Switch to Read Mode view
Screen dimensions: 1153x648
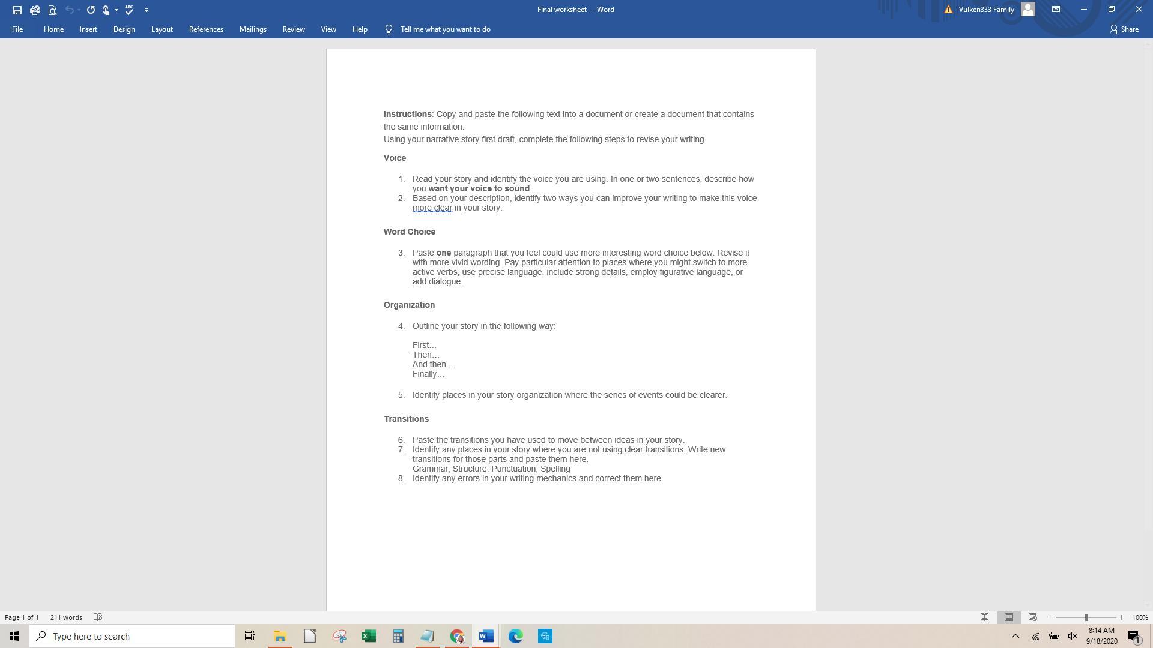(x=985, y=617)
